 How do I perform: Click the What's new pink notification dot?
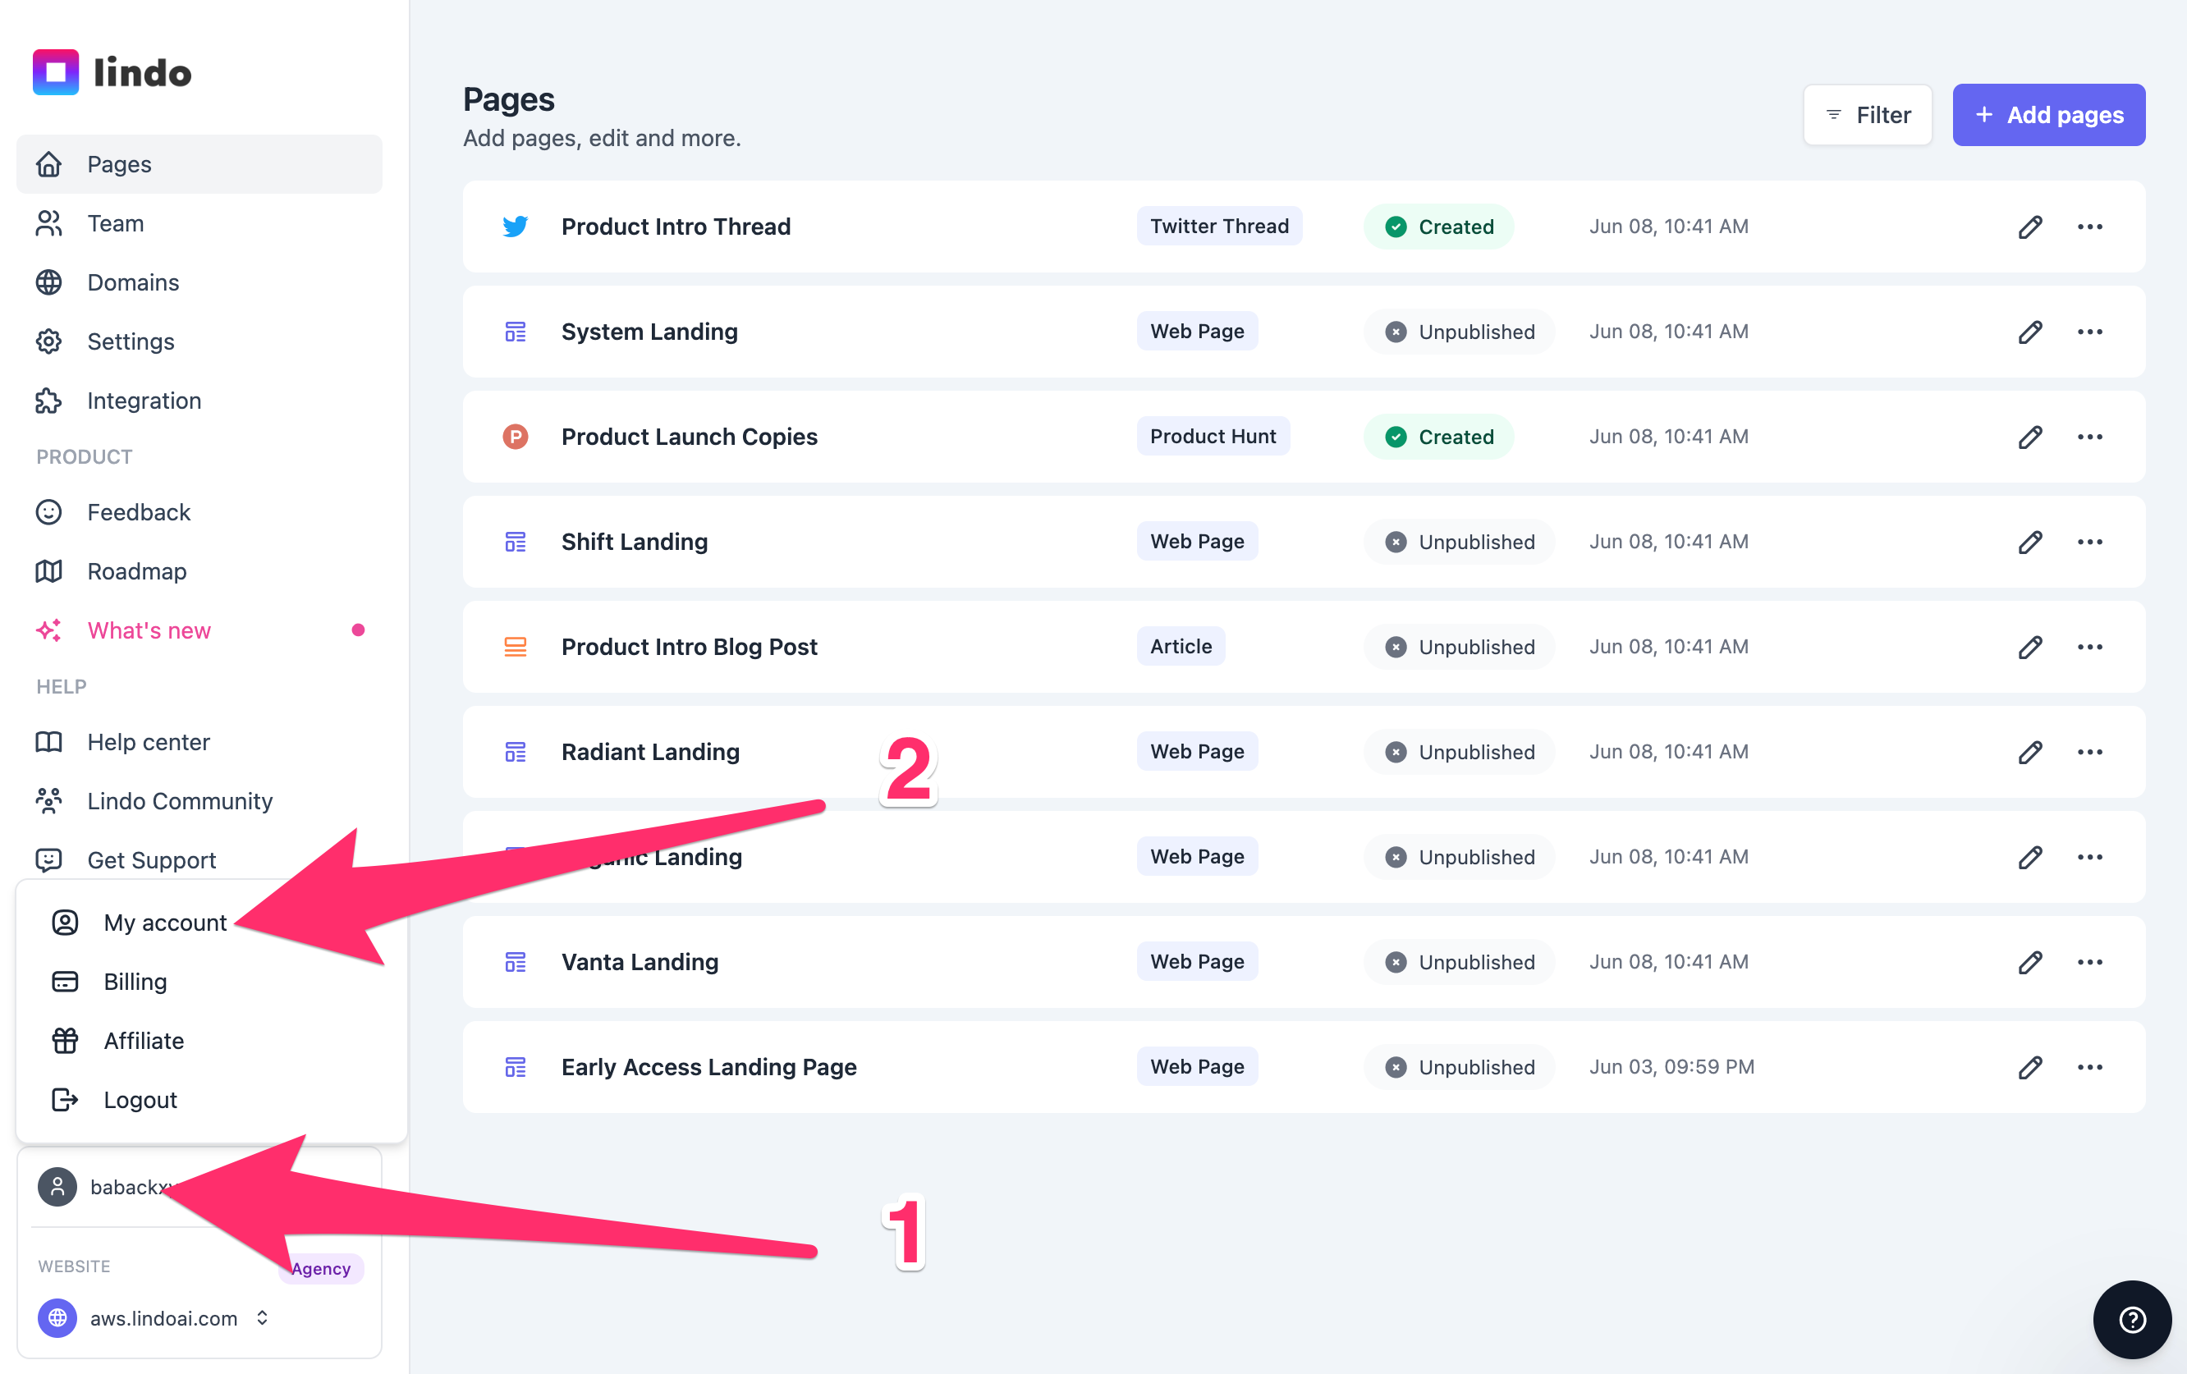[x=358, y=630]
